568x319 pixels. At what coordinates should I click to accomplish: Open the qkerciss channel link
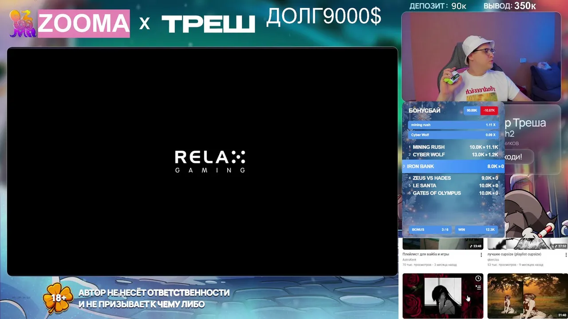click(493, 260)
